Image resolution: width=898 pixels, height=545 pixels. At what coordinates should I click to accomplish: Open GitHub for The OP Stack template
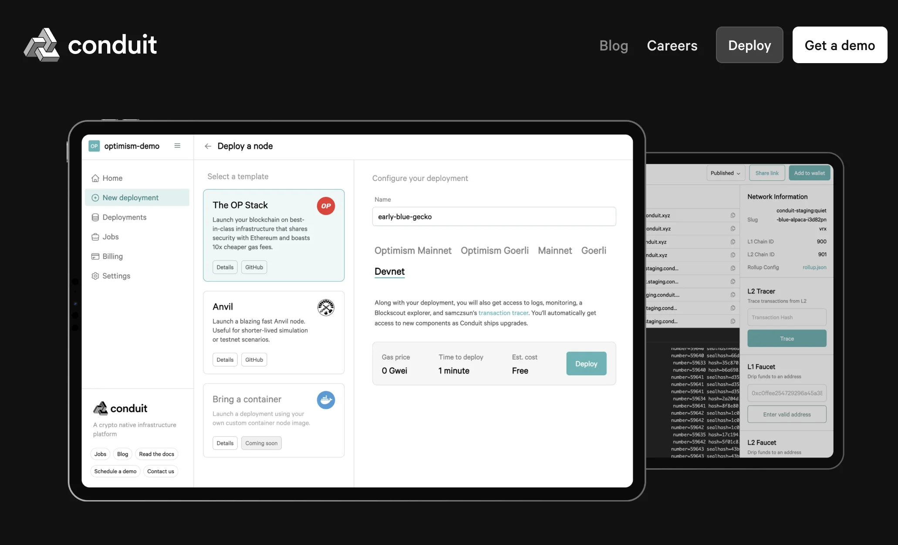[x=254, y=267]
